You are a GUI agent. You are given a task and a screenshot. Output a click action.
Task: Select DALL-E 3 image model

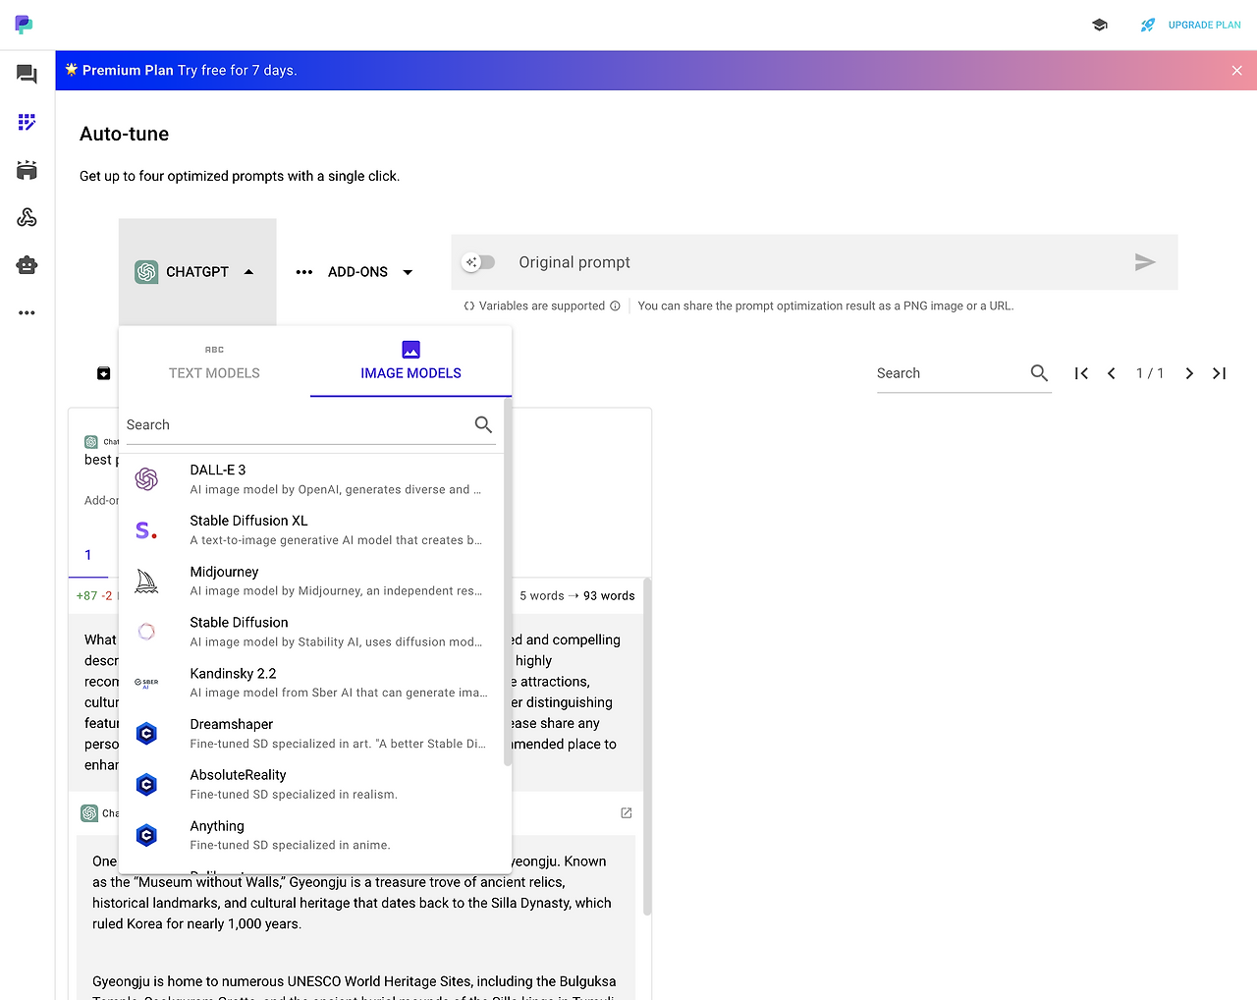point(311,479)
